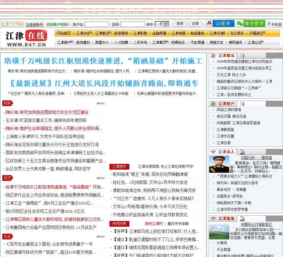The width and height of the screenshot is (283, 257).
Task: Focus the 用户名 input field
Action: [97, 24]
